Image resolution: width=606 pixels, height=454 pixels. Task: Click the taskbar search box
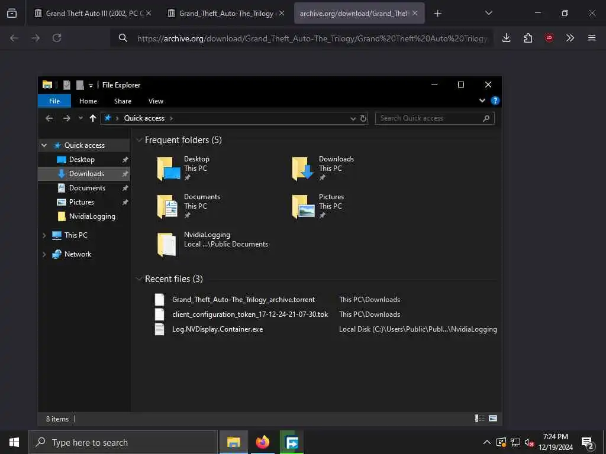123,442
